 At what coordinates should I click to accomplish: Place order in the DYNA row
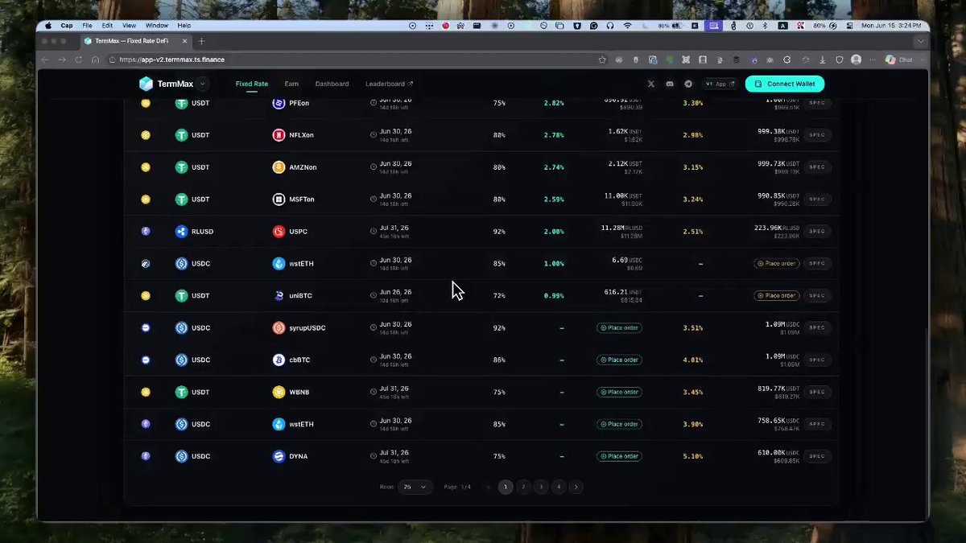(x=619, y=457)
